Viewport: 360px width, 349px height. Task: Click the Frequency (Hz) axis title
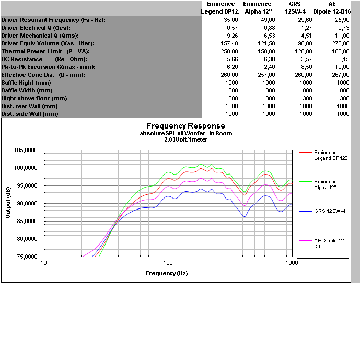click(x=167, y=273)
